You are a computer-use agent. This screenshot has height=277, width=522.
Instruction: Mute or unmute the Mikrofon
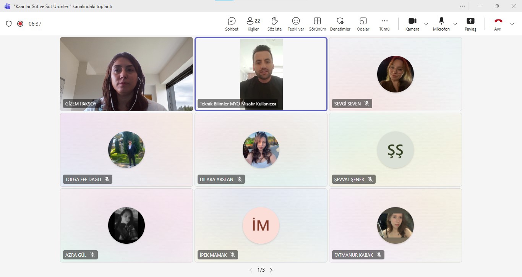(441, 24)
